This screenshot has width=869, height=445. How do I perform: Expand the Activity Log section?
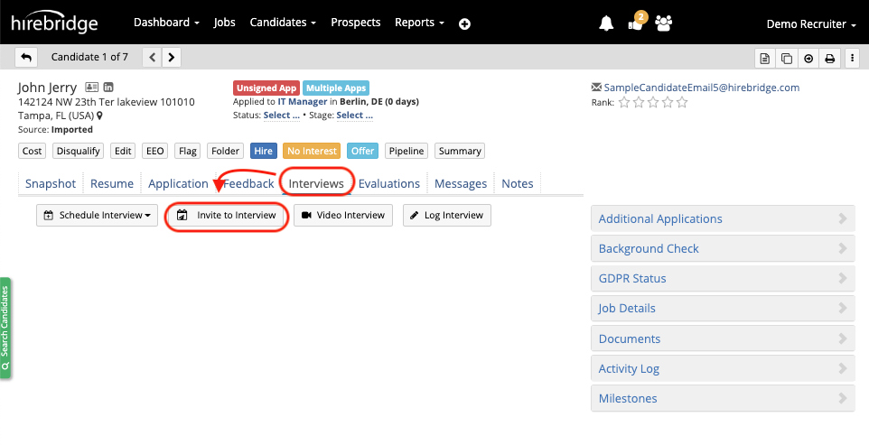click(722, 368)
